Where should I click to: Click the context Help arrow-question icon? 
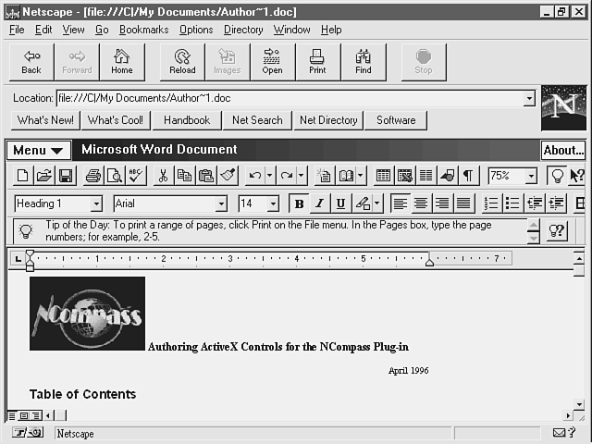coord(577,176)
